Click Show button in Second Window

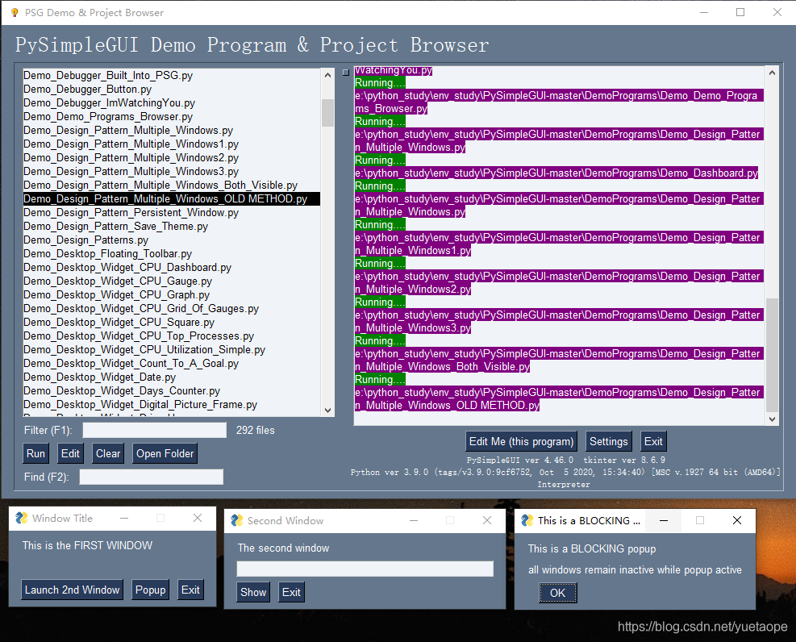(252, 592)
